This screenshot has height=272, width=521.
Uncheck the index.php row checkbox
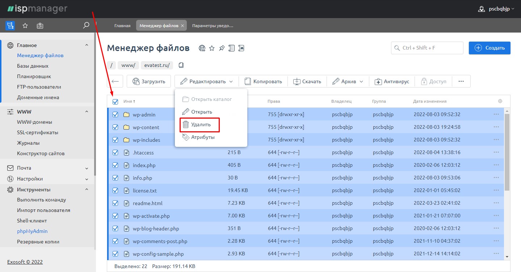pos(115,165)
